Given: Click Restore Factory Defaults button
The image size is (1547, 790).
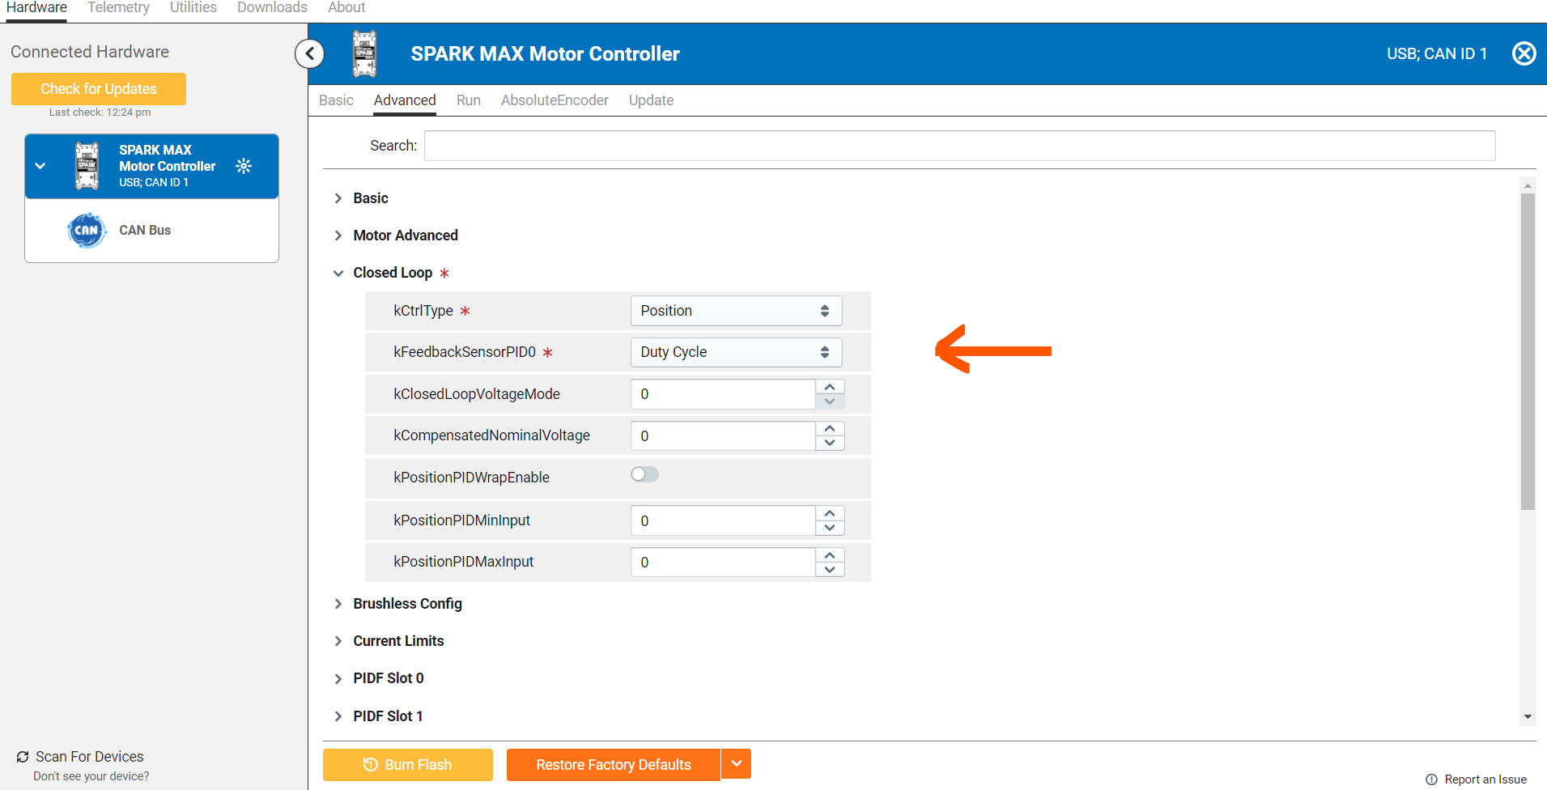Looking at the screenshot, I should click(x=614, y=765).
